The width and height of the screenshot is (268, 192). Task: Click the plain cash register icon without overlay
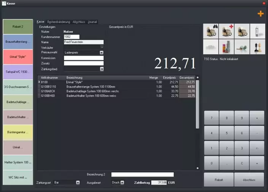pos(242,31)
